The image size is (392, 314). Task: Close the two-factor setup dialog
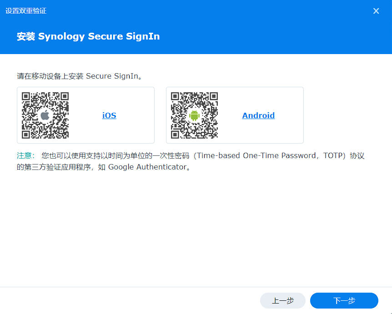[x=376, y=11]
